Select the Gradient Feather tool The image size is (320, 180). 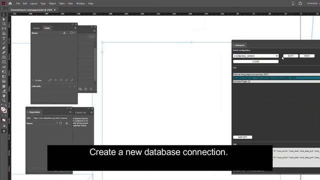pyautogui.click(x=3, y=81)
